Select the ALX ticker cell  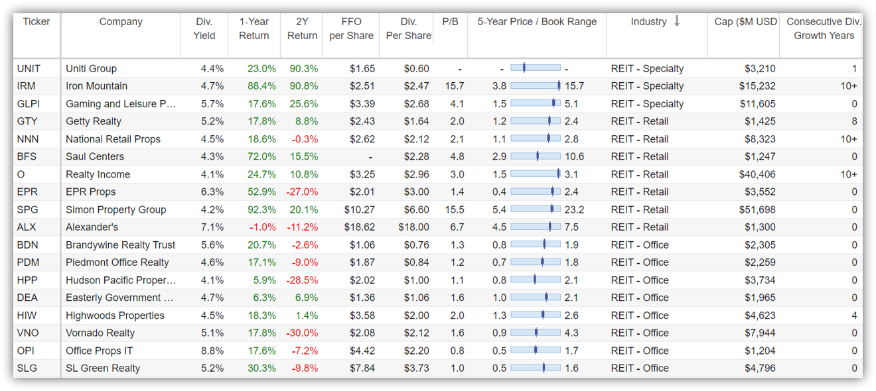[x=27, y=227]
